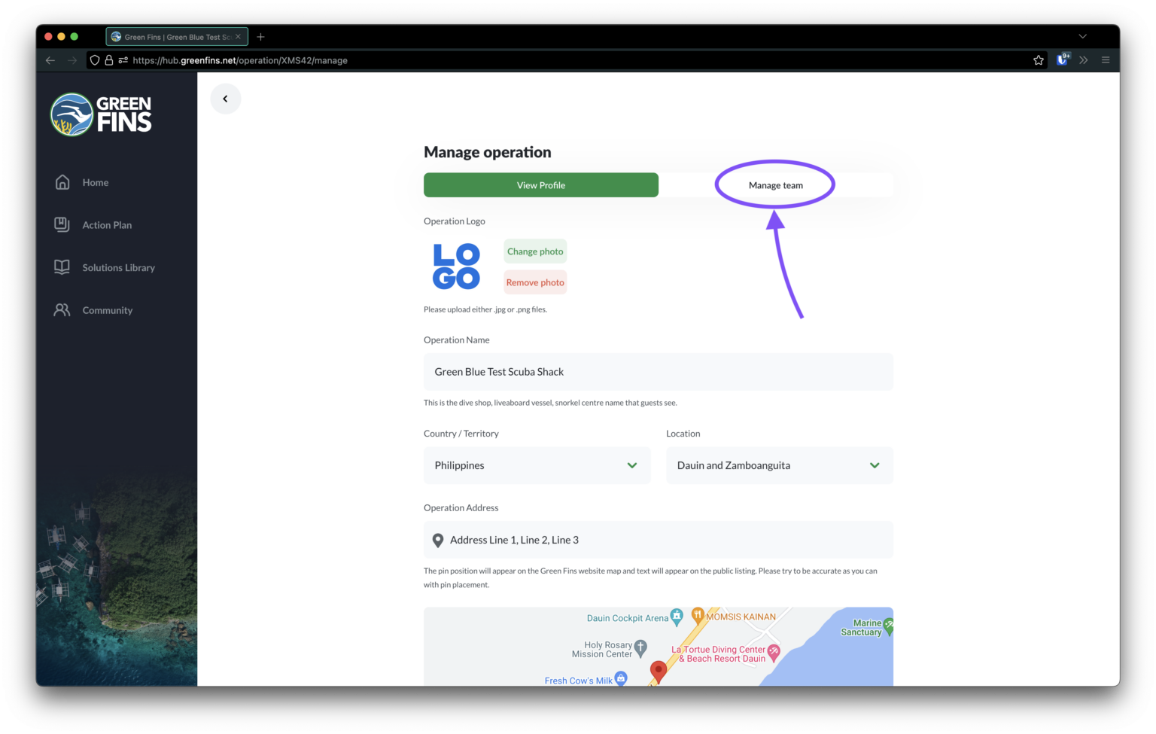The width and height of the screenshot is (1156, 734).
Task: Select the View Profile tab
Action: click(540, 185)
